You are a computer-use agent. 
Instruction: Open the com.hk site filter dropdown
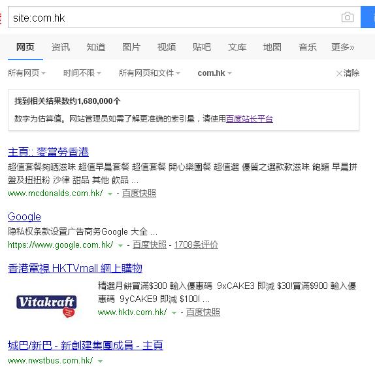click(214, 73)
